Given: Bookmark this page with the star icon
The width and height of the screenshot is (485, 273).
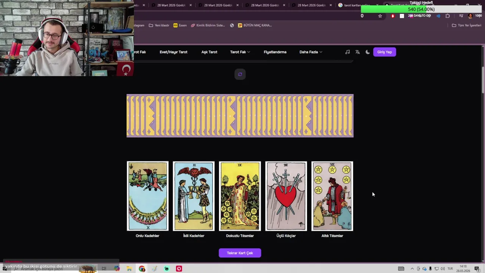Looking at the screenshot, I should (x=380, y=16).
